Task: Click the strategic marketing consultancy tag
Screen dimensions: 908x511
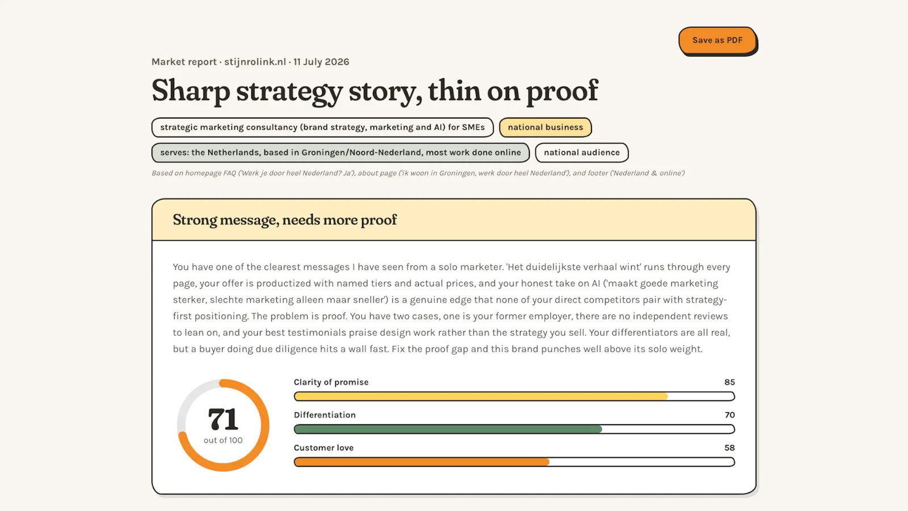Action: coord(322,127)
